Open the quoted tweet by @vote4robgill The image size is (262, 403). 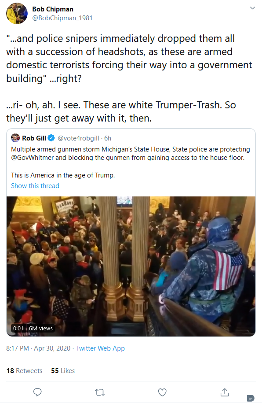[131, 162]
